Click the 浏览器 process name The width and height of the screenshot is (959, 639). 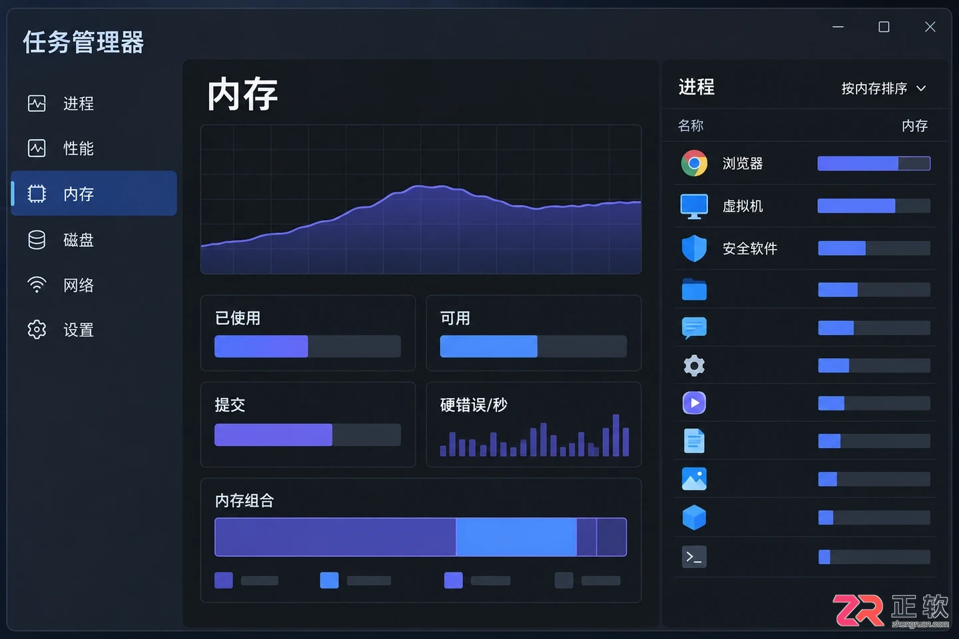point(743,163)
